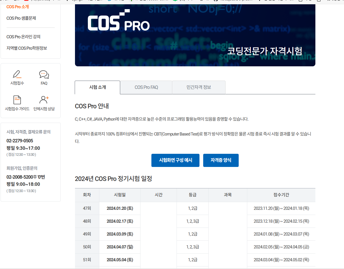Open the 시험접수 pencil icon
The width and height of the screenshot is (344, 269).
pyautogui.click(x=17, y=74)
